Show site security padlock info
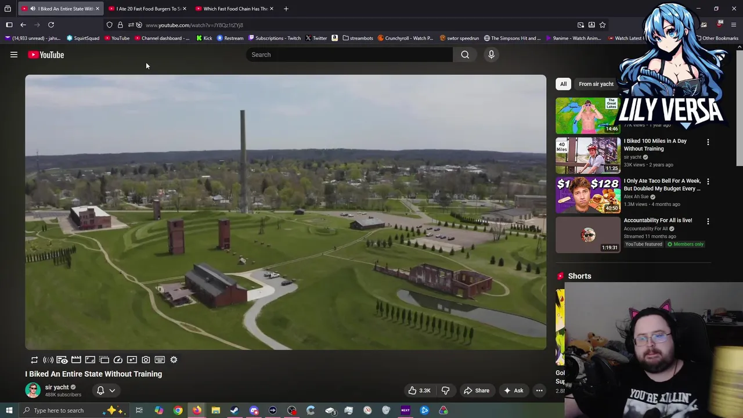743x418 pixels. pos(120,25)
